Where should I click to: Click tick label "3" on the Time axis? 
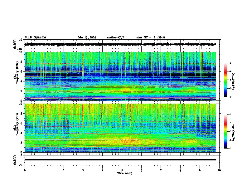point(83,170)
